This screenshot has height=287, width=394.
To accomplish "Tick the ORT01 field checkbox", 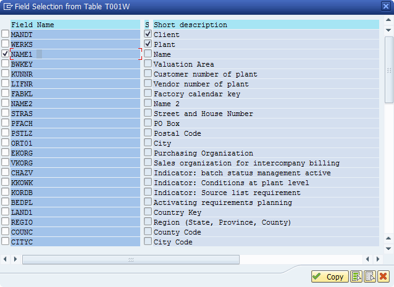I will (x=6, y=143).
